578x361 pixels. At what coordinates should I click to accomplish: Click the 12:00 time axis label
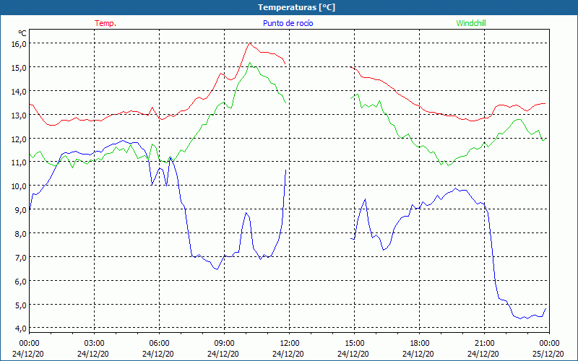[290, 344]
